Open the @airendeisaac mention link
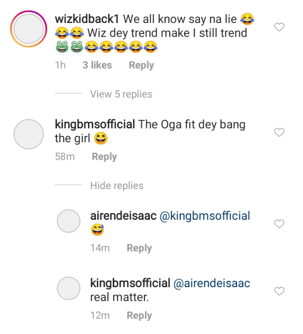The image size is (303, 334). 212,283
